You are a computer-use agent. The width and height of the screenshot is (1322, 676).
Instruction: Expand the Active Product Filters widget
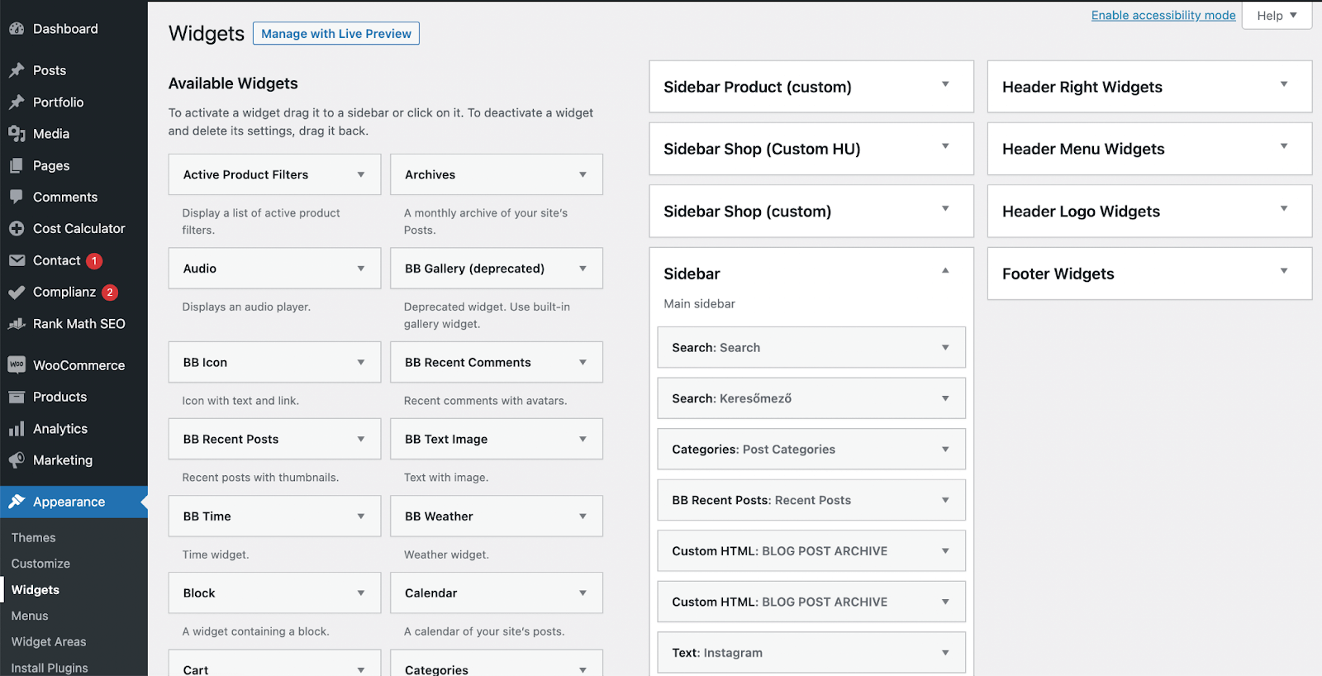click(361, 174)
